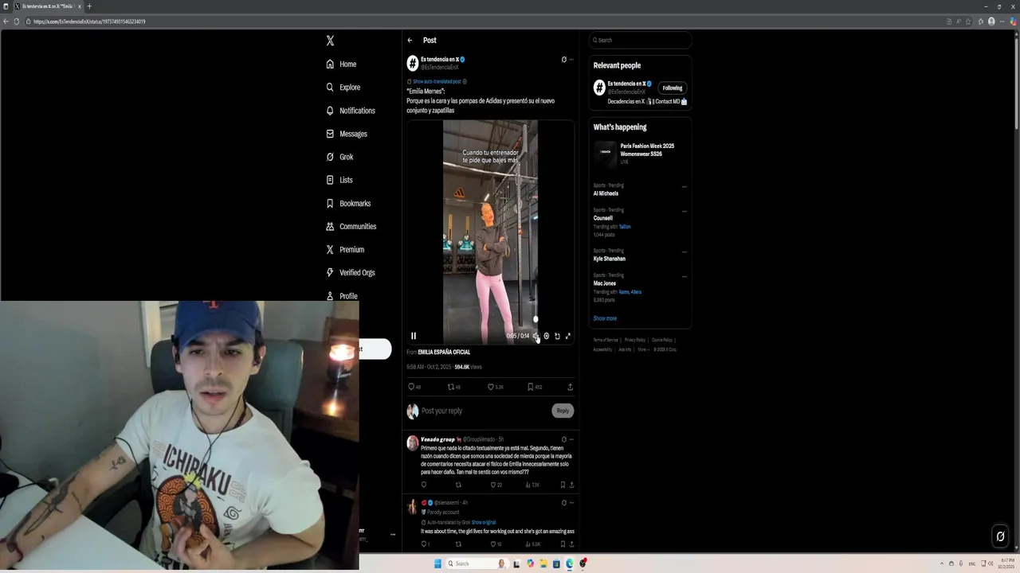Like the Venado group reply
Viewport: 1020px width, 573px height.
pyautogui.click(x=492, y=485)
